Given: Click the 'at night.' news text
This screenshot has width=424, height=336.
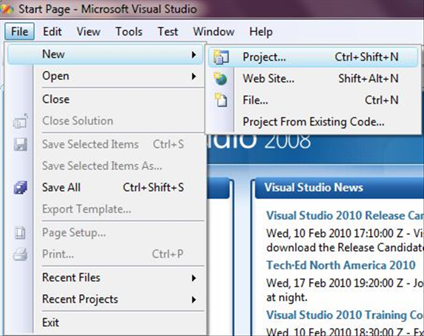Looking at the screenshot, I should click(287, 298).
